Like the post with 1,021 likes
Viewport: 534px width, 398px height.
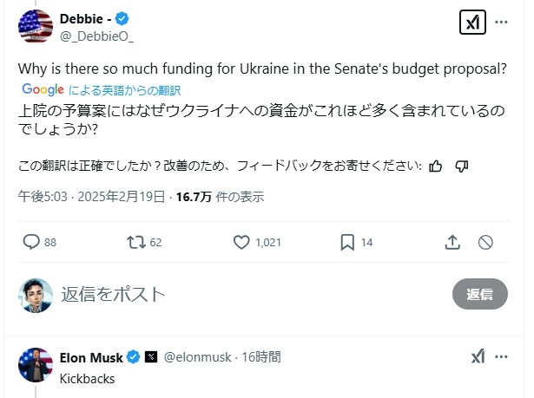point(242,242)
